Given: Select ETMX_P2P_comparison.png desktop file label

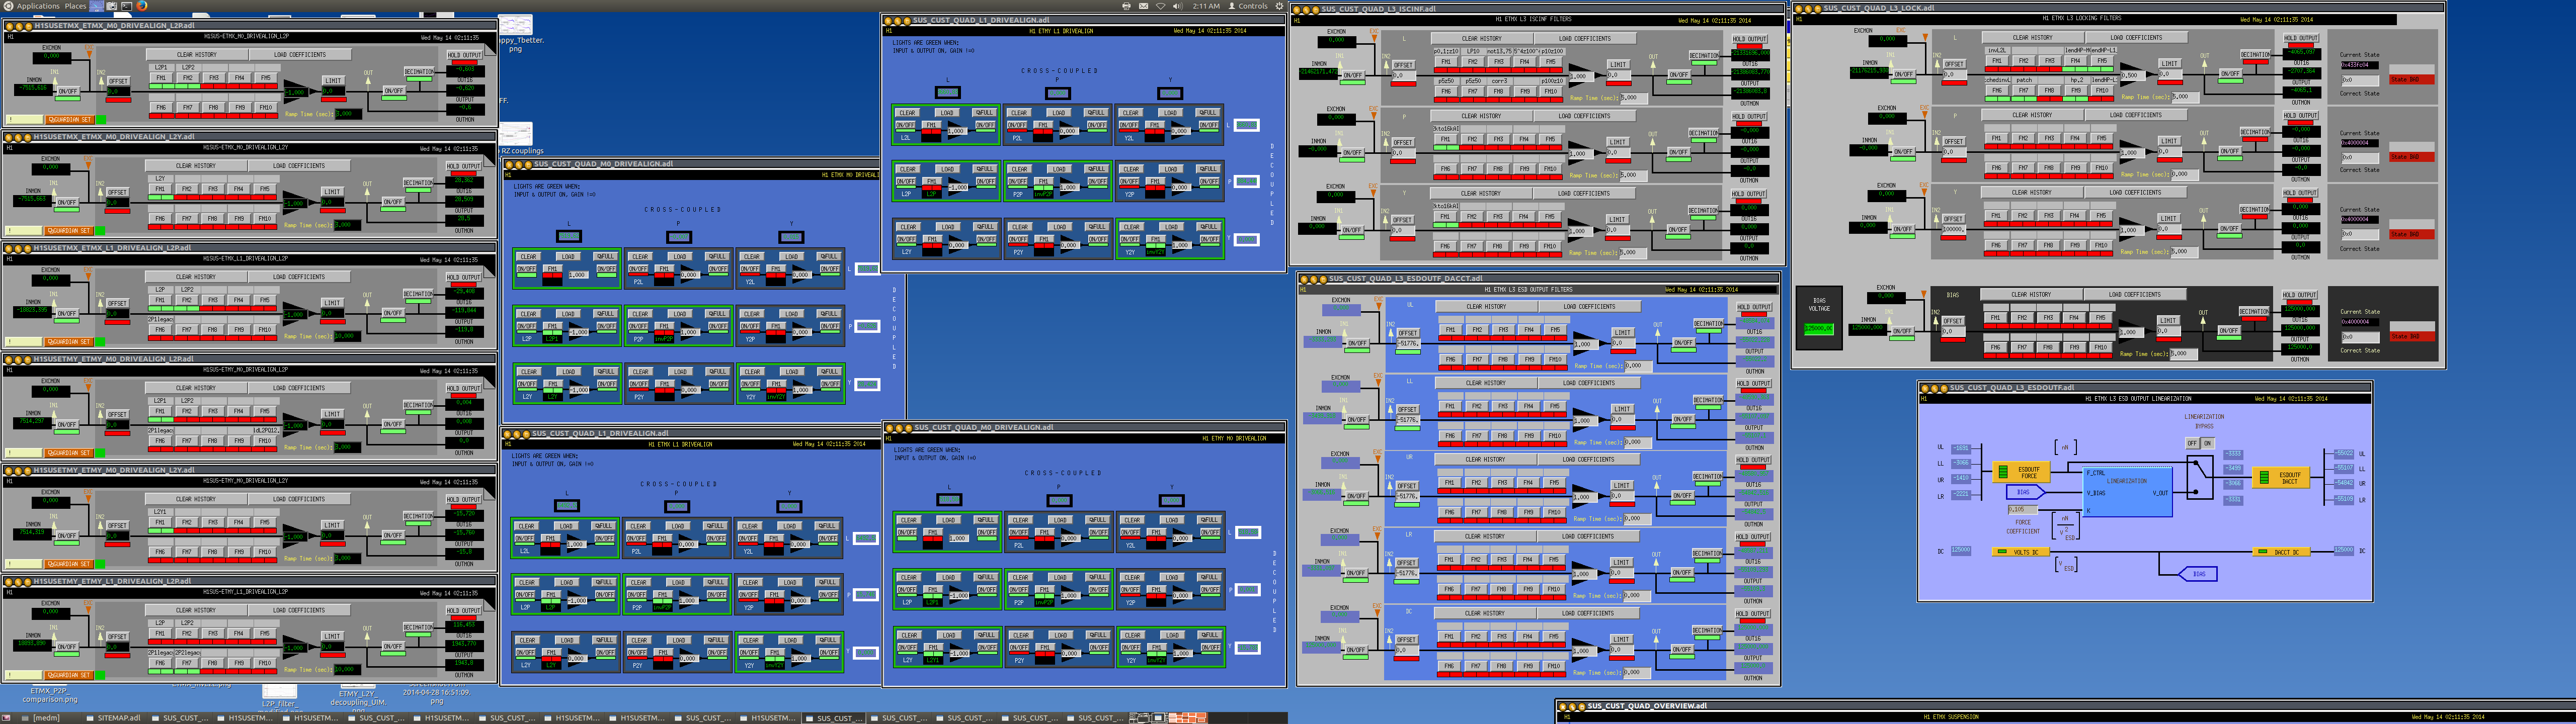Looking at the screenshot, I should pyautogui.click(x=49, y=695).
